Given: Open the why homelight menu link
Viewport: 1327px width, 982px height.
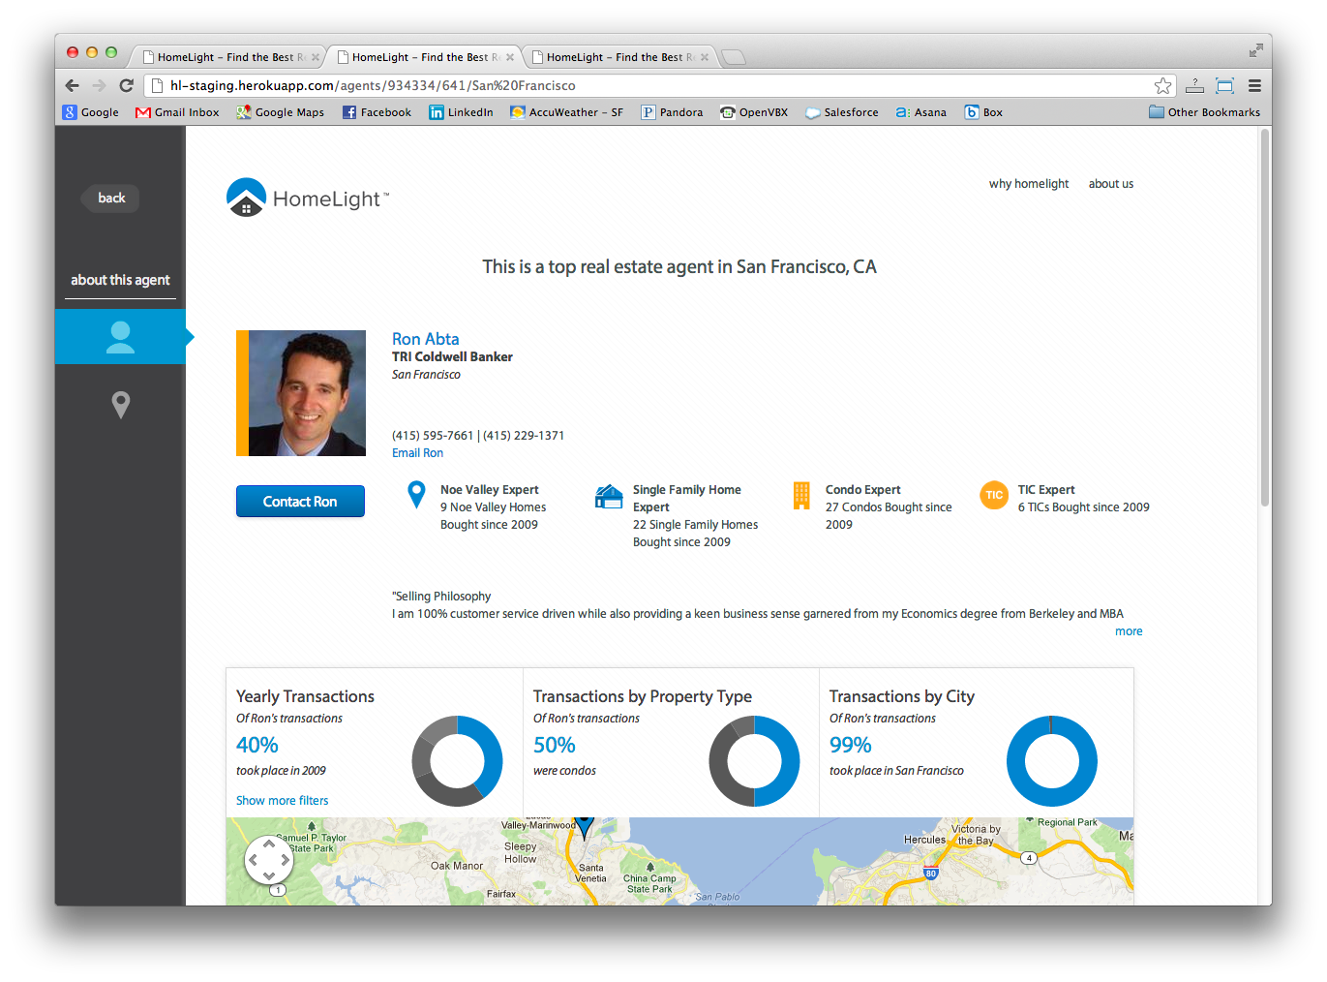Looking at the screenshot, I should [x=1029, y=184].
